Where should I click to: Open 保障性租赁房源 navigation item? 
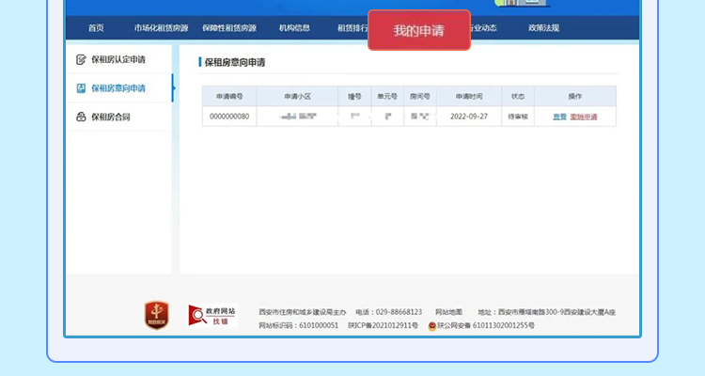pyautogui.click(x=229, y=28)
